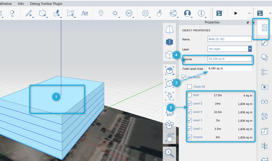Image resolution: width=272 pixels, height=161 pixels.
Task: Select the Sketch pencil tool
Action: 28,13
